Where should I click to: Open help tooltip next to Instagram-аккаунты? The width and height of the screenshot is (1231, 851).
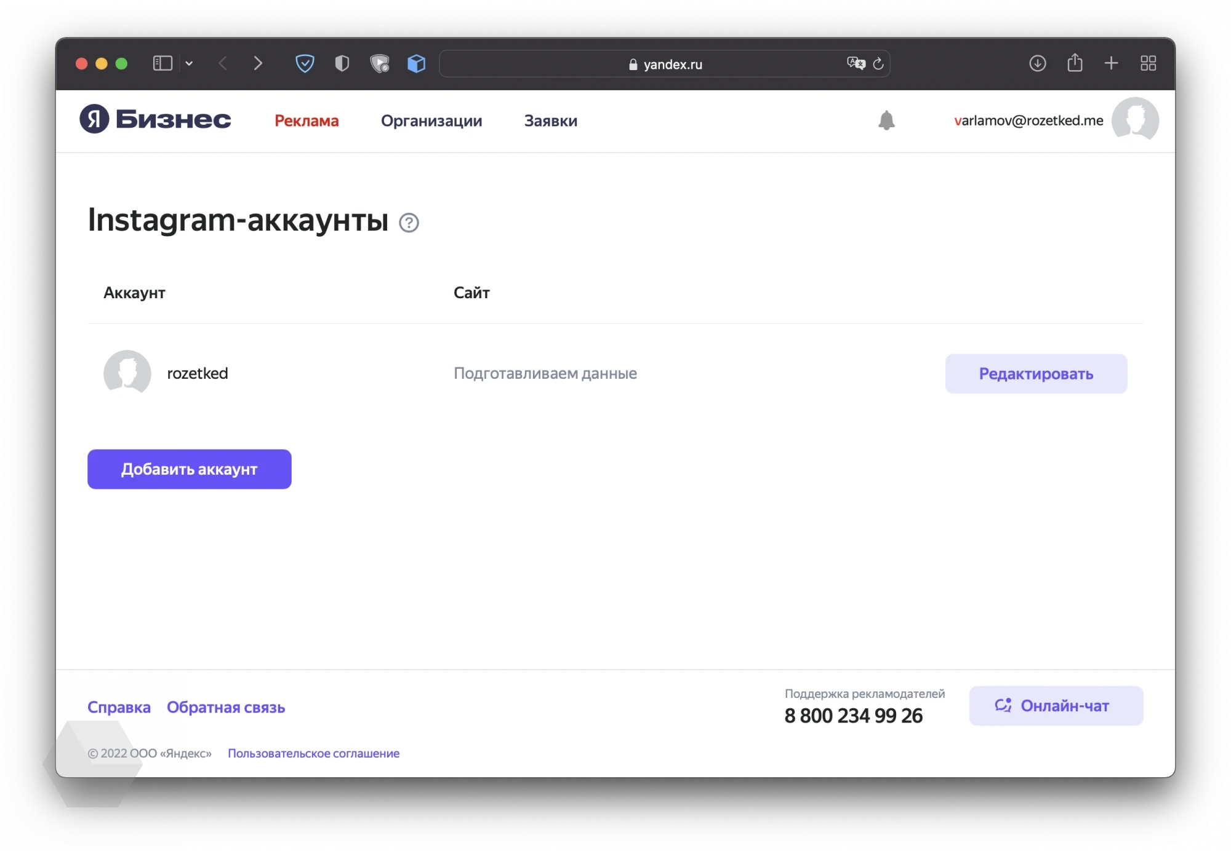point(409,223)
